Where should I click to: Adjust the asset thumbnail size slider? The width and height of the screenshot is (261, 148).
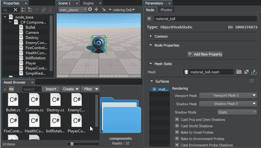point(72,144)
